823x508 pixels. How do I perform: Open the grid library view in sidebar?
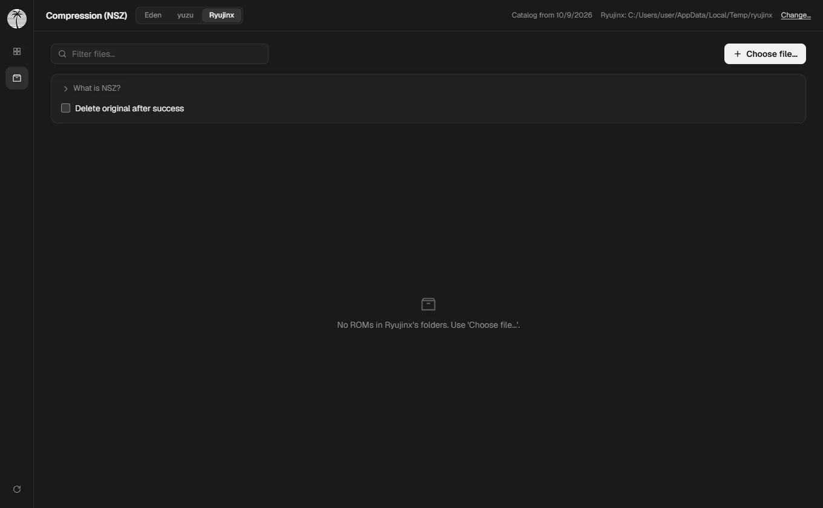(x=17, y=51)
